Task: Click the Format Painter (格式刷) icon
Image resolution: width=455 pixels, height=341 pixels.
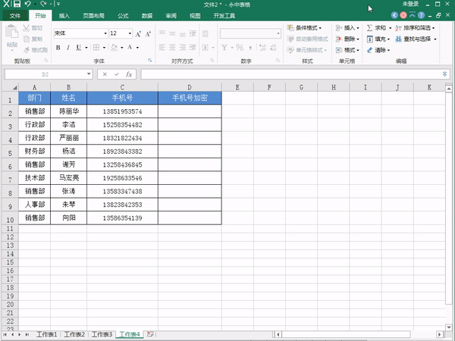Action: coord(27,50)
